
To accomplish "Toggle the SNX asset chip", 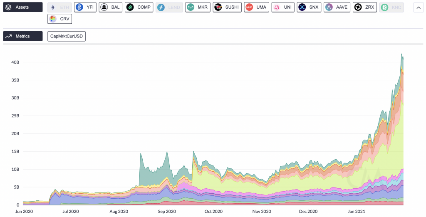I will pyautogui.click(x=309, y=7).
